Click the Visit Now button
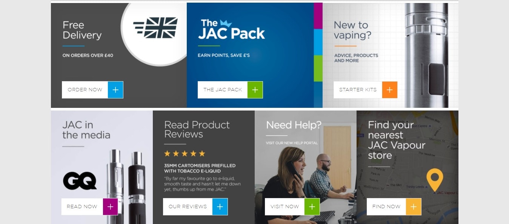This screenshot has height=224, width=509. [x=292, y=207]
